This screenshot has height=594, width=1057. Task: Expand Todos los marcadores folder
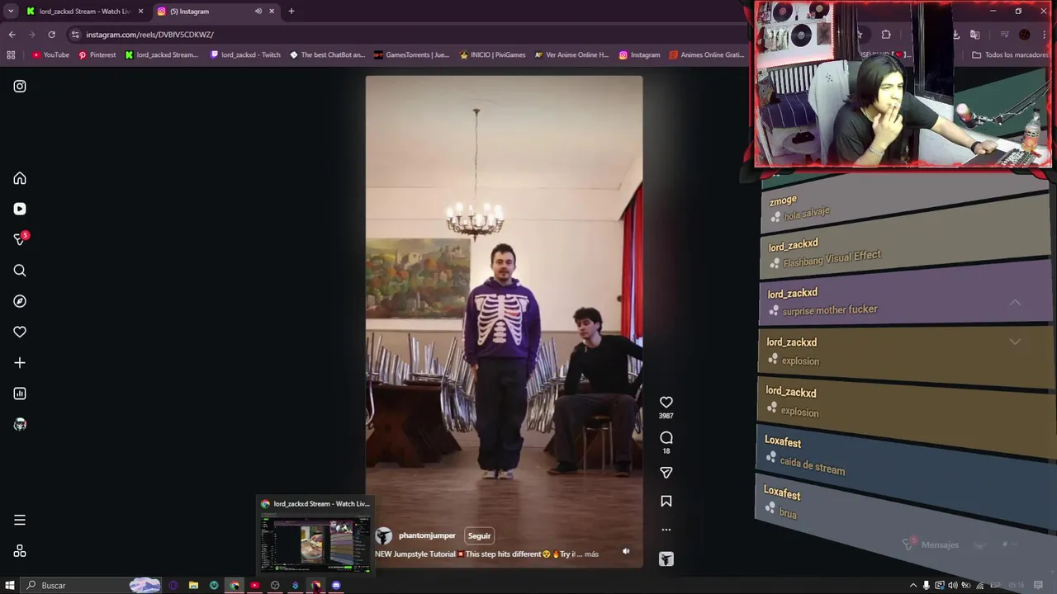coord(1010,54)
